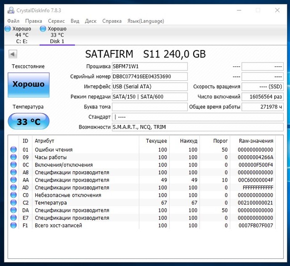This screenshot has width=290, height=266.
Task: Click the Хорошо health status button
Action: click(29, 84)
